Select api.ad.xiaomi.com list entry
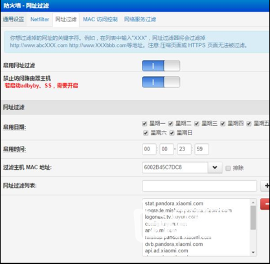 pos(166,250)
